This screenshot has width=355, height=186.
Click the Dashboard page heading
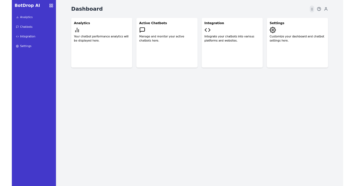(87, 9)
